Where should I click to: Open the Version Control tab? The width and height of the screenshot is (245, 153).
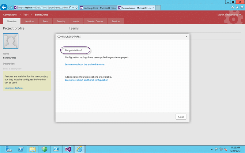click(95, 21)
